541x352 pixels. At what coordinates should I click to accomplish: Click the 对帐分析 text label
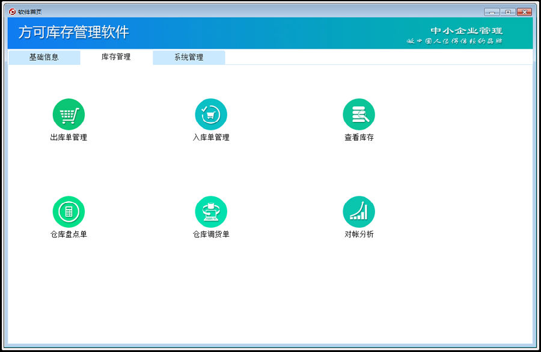359,234
